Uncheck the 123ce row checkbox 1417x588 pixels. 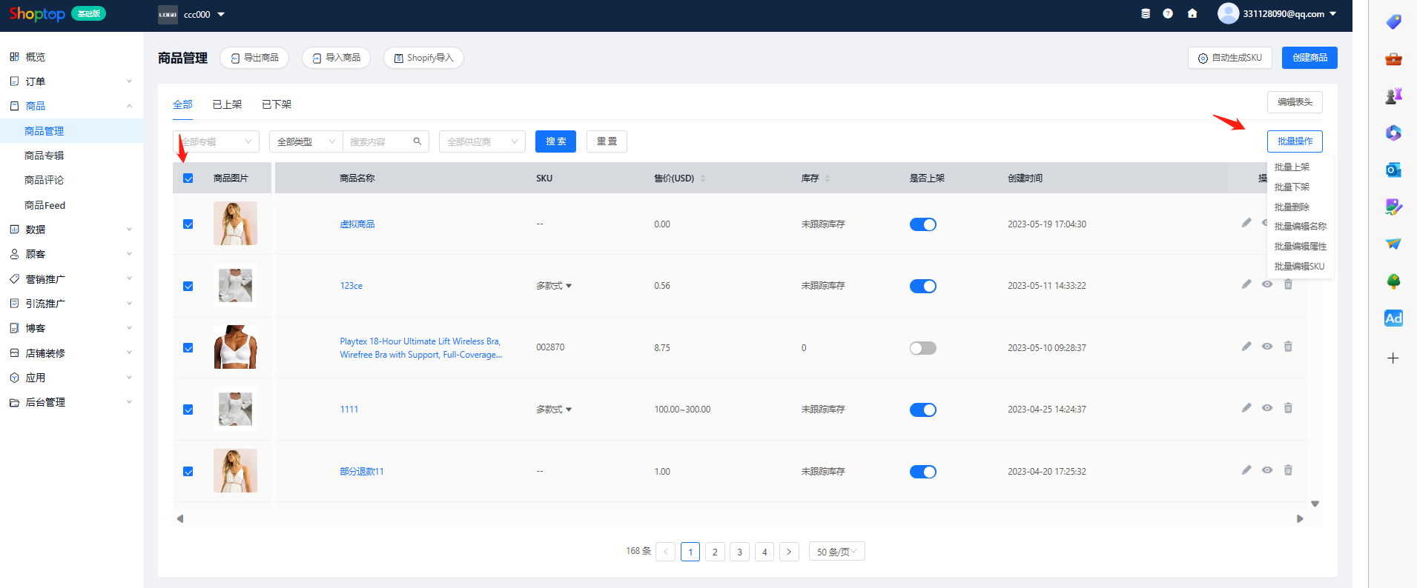point(188,287)
